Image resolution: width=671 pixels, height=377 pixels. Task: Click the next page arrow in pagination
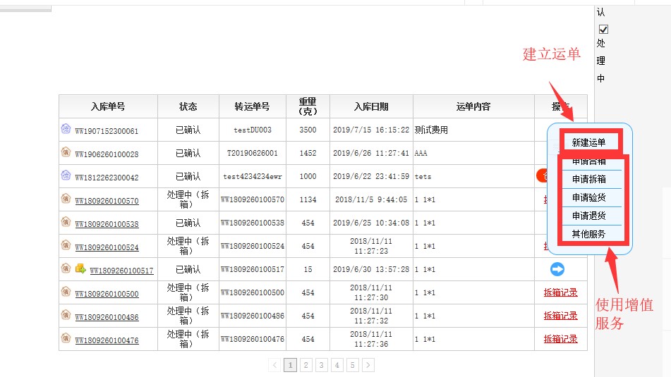pos(368,365)
